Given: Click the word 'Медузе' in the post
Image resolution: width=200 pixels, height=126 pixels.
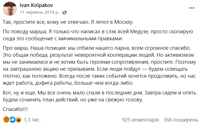Looking at the screenshot, I should pos(139,32).
